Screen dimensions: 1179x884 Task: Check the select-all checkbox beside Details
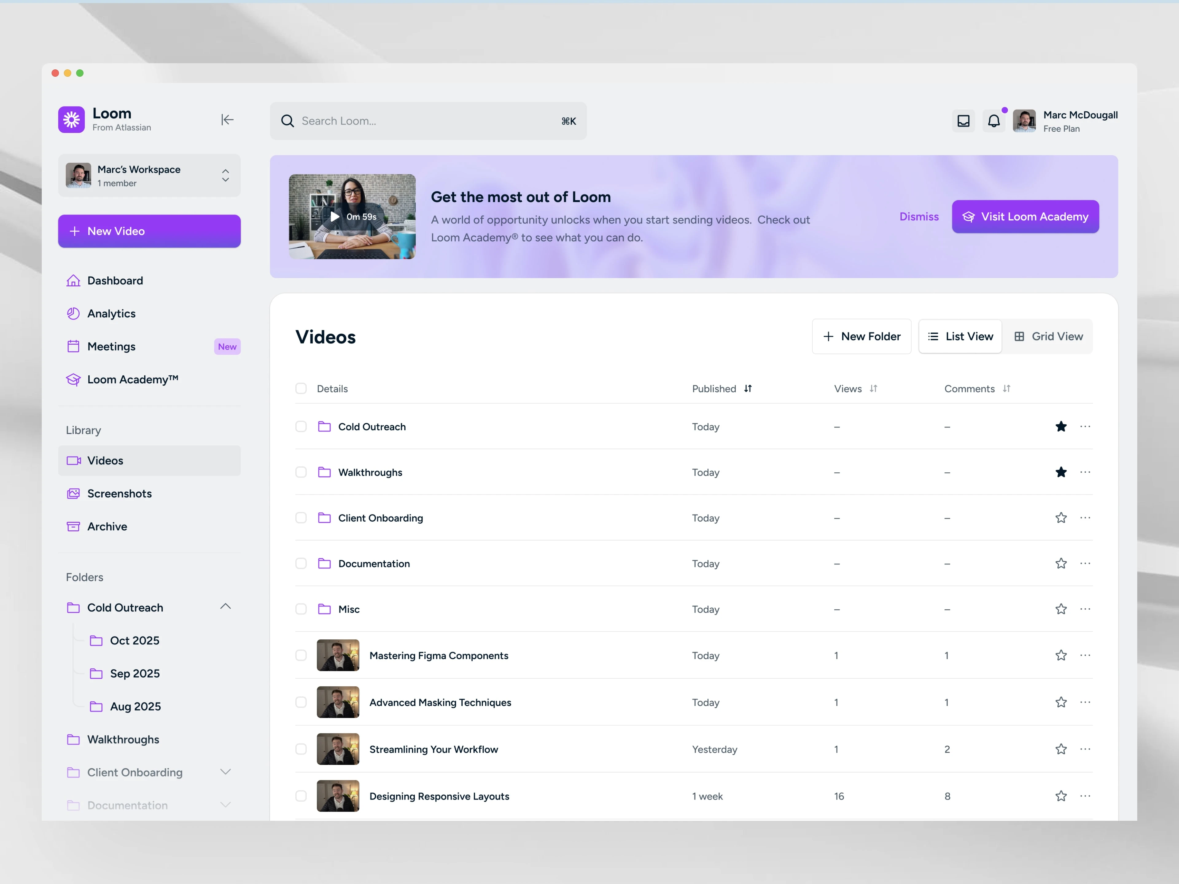tap(301, 389)
